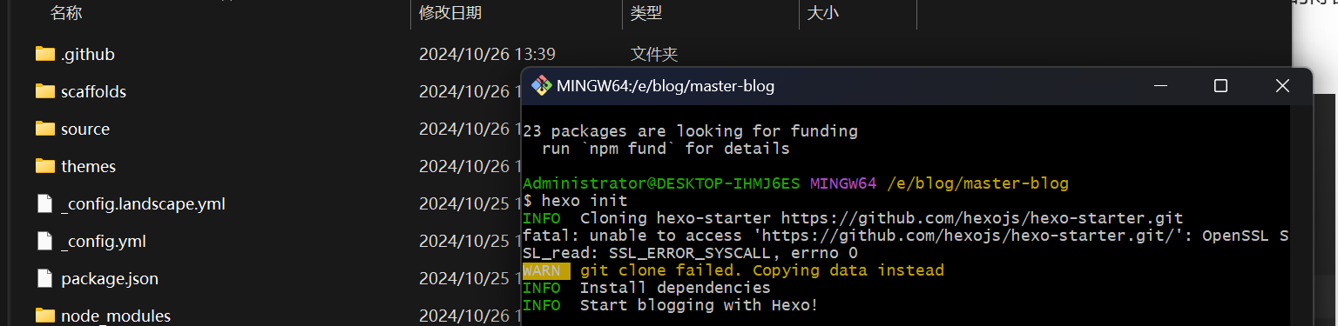
Task: Maximize the MINGW64 terminal window
Action: coord(1220,85)
